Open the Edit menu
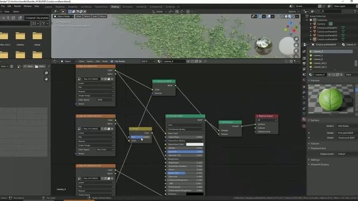The height and width of the screenshot is (201, 358). point(10,6)
